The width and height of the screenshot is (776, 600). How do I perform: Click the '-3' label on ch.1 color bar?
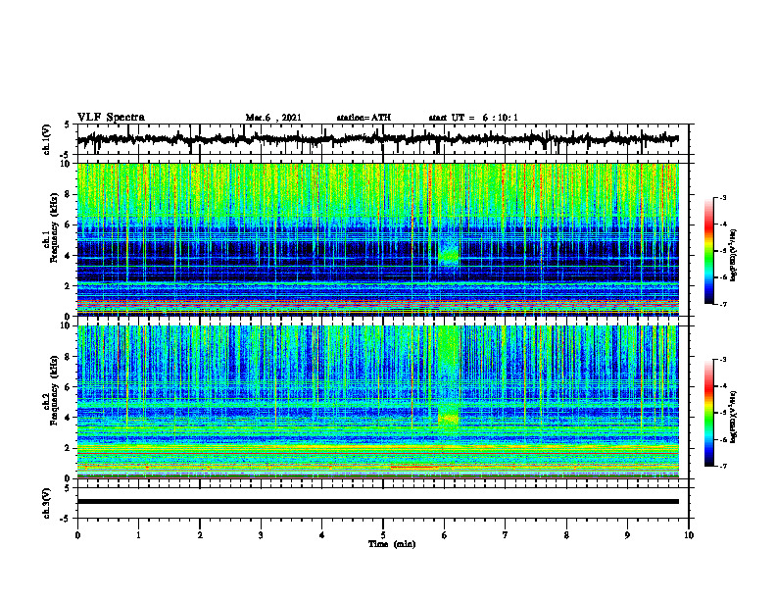723,198
